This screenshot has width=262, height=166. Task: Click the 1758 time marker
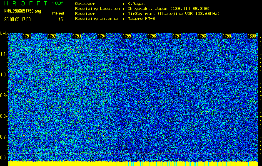(x=202, y=36)
